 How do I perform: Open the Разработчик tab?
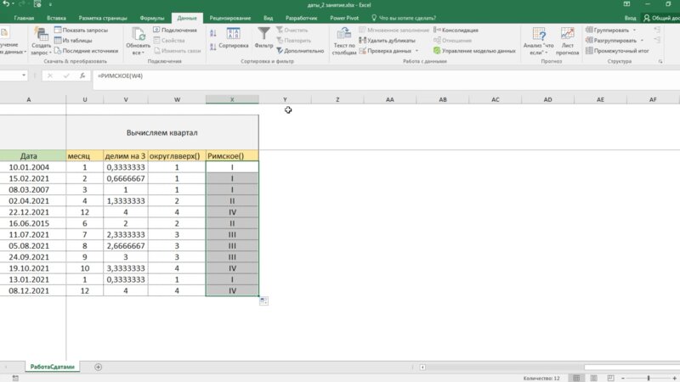(x=302, y=18)
